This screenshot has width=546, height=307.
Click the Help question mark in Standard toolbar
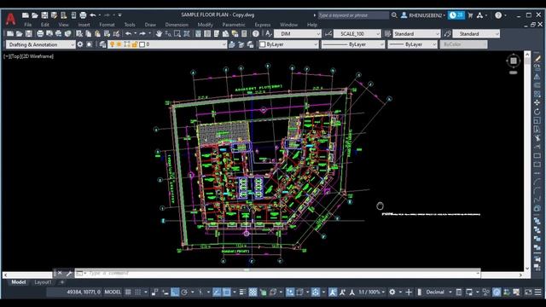(x=256, y=34)
